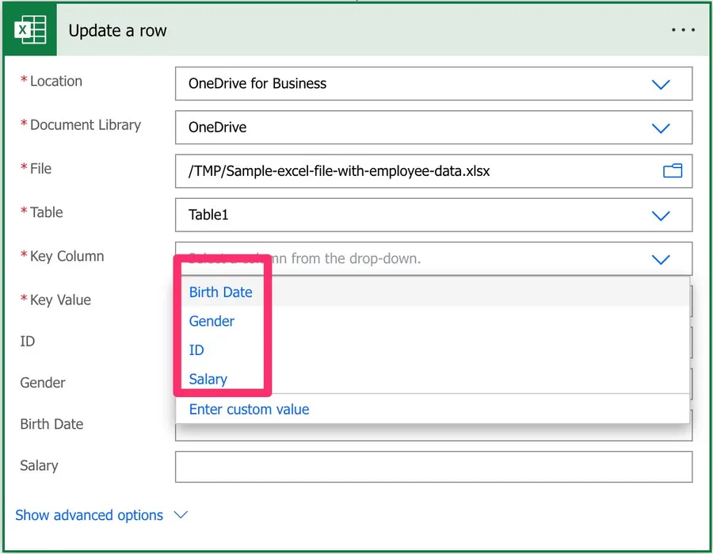Select Salary in the dropdown list
Image resolution: width=713 pixels, height=554 pixels.
point(208,380)
